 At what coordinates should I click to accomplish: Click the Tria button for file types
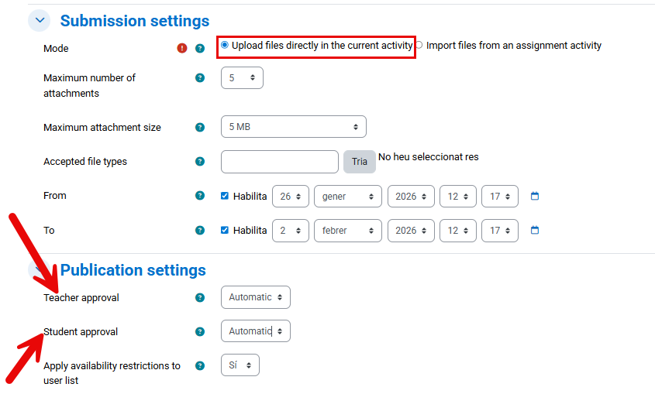(x=360, y=161)
